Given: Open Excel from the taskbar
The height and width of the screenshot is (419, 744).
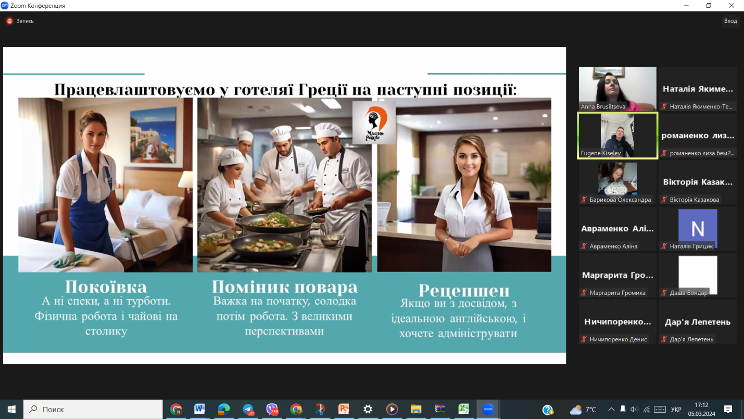Looking at the screenshot, I should (464, 410).
